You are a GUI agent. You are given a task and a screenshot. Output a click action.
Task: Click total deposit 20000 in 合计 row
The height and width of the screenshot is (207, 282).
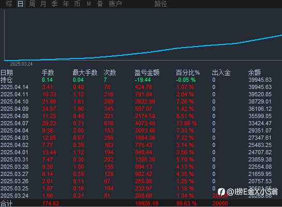pos(220,203)
